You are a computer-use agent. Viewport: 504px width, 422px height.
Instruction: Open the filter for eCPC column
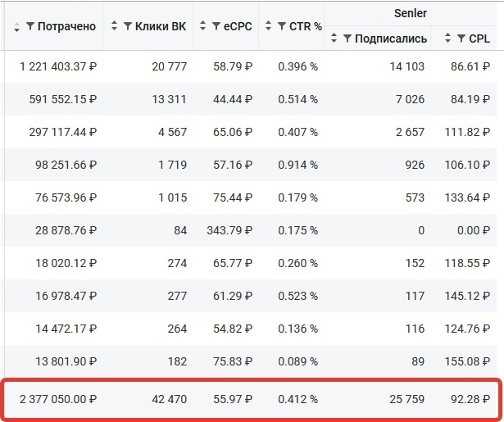pyautogui.click(x=216, y=26)
